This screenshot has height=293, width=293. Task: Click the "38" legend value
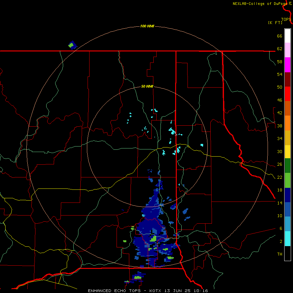coord(280,126)
